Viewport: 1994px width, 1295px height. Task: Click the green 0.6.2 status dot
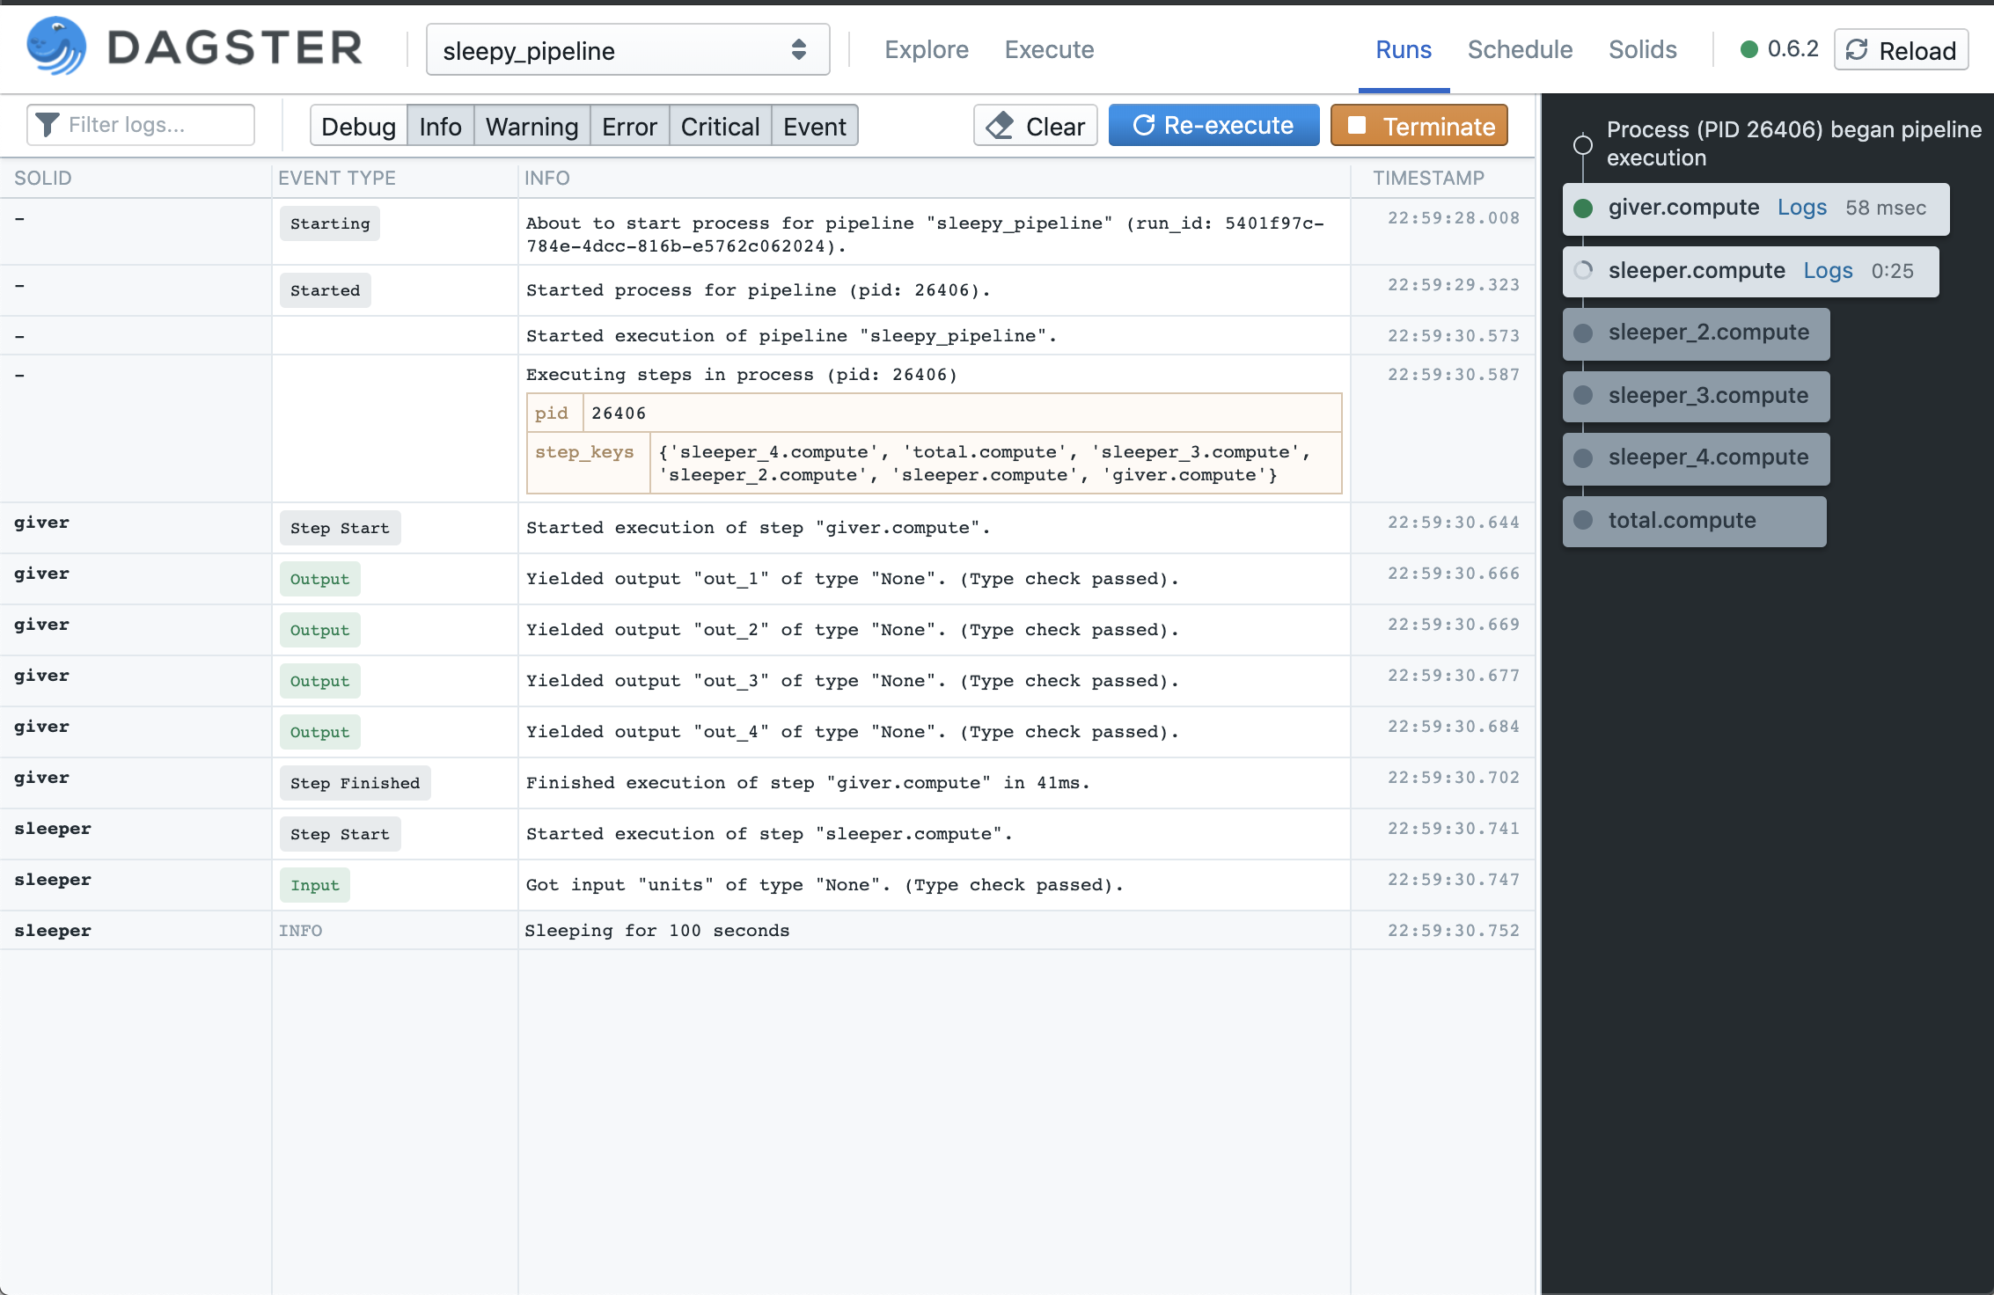point(1749,49)
